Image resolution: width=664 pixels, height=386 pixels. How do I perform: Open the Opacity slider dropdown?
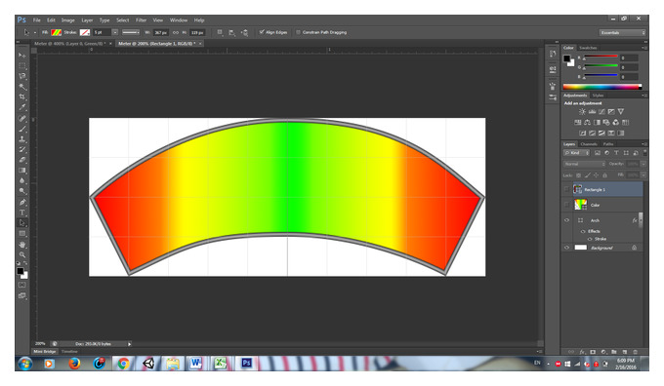(x=643, y=164)
